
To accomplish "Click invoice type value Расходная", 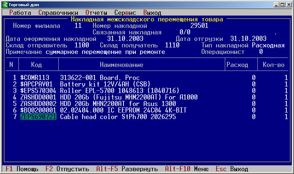I will tap(268, 45).
